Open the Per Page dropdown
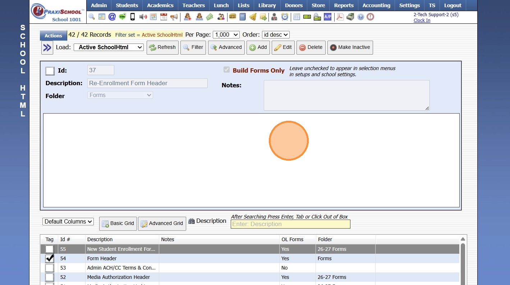 point(226,35)
